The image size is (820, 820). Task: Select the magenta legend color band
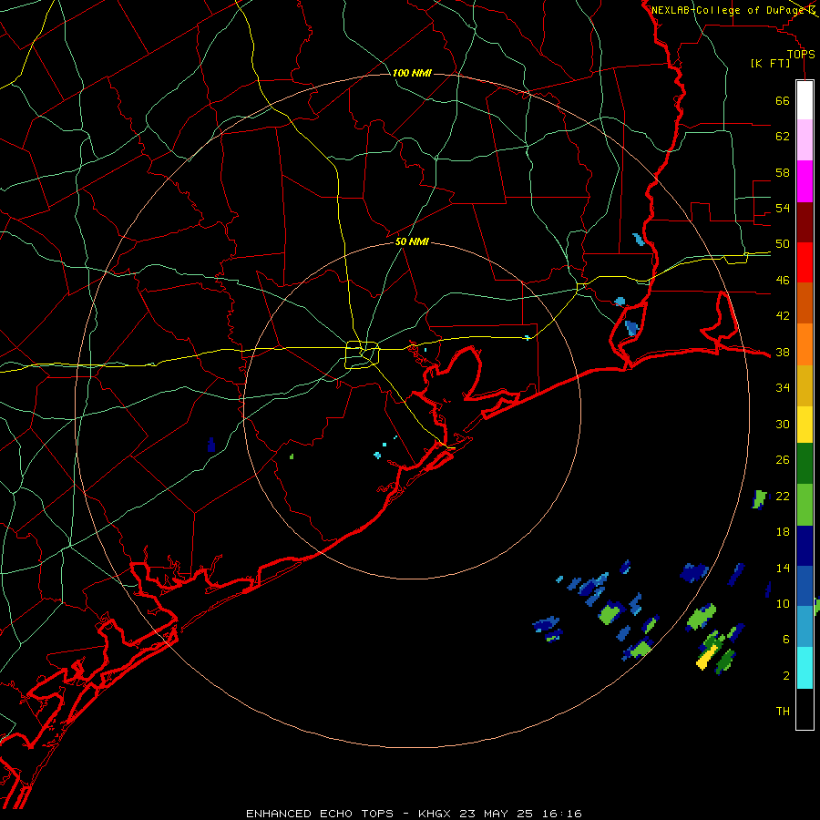pyautogui.click(x=805, y=181)
